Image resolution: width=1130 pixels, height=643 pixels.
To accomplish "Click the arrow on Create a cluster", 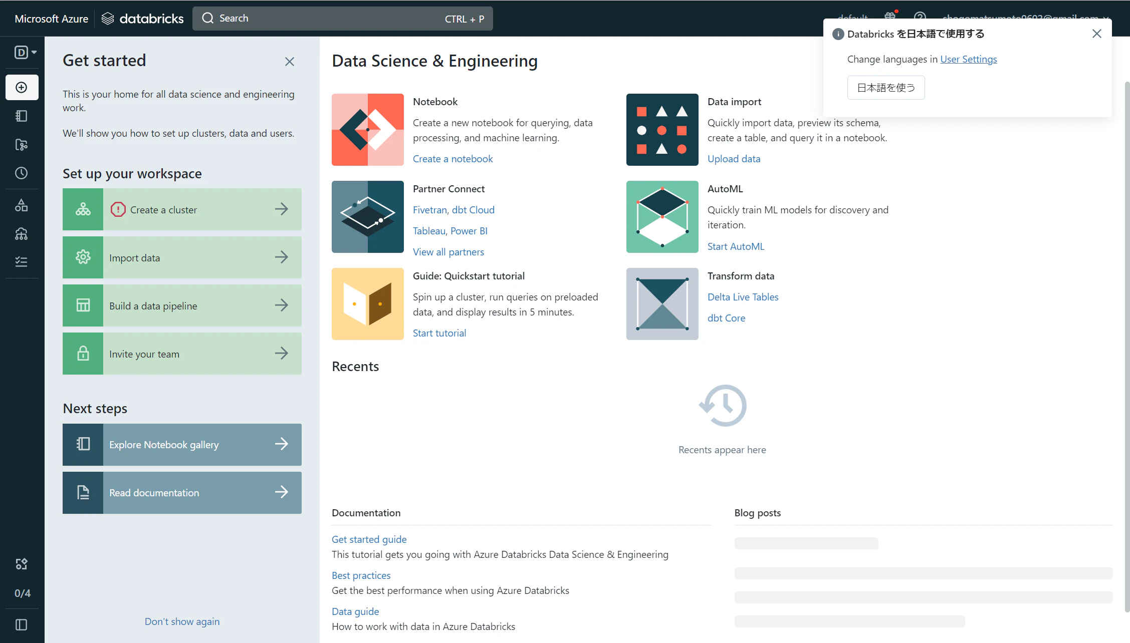I will point(282,209).
